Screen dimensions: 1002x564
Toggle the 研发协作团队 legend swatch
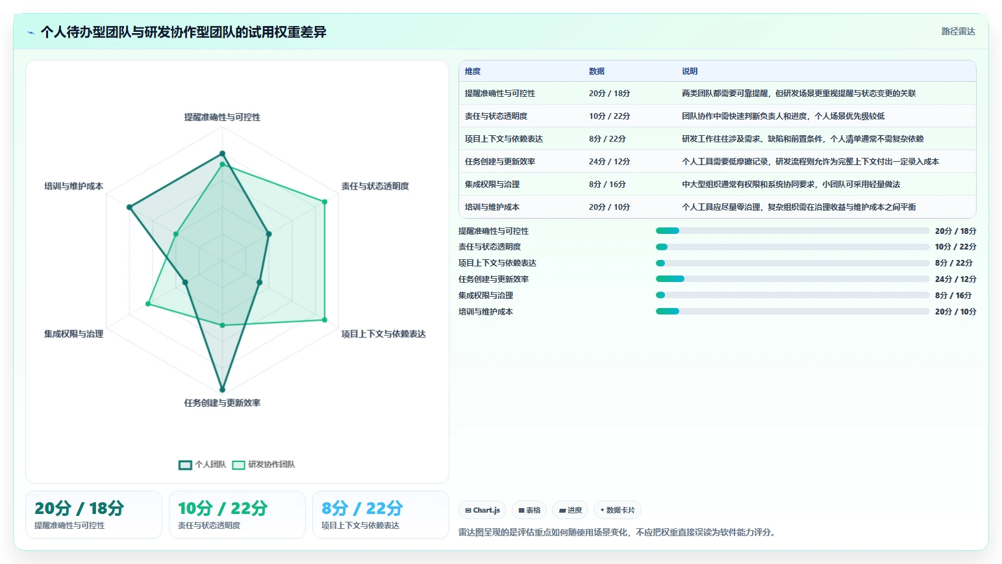[x=238, y=465]
